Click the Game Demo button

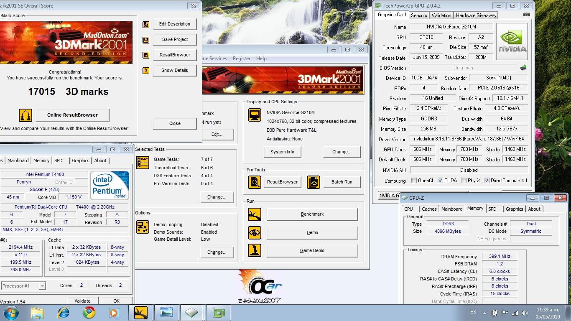(x=312, y=250)
